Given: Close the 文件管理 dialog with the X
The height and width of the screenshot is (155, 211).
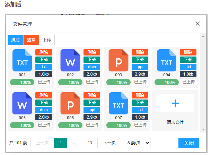Looking at the screenshot, I should tap(198, 24).
